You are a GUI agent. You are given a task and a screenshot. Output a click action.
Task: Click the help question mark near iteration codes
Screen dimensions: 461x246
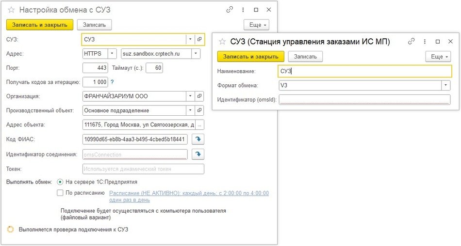(x=112, y=82)
